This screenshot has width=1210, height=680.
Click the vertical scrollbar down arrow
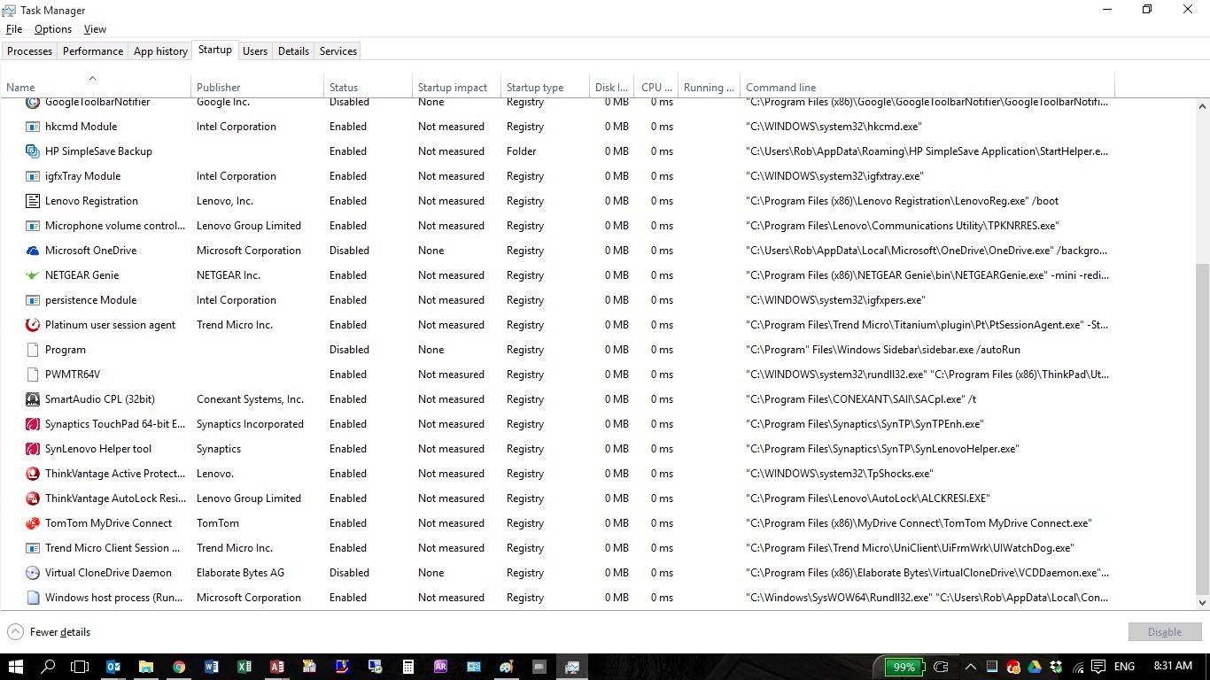pyautogui.click(x=1202, y=603)
